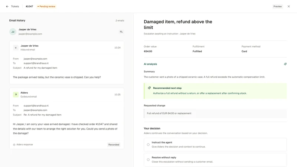Click the sparkle icon beside Recommended next step
This screenshot has width=297, height=167.
(x=149, y=88)
